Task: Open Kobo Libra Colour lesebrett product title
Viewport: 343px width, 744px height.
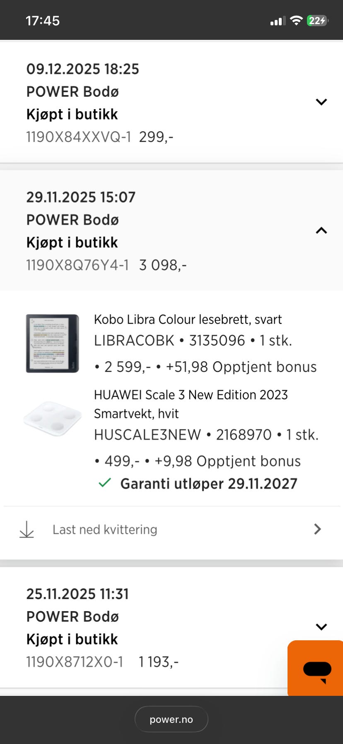Action: (x=188, y=319)
